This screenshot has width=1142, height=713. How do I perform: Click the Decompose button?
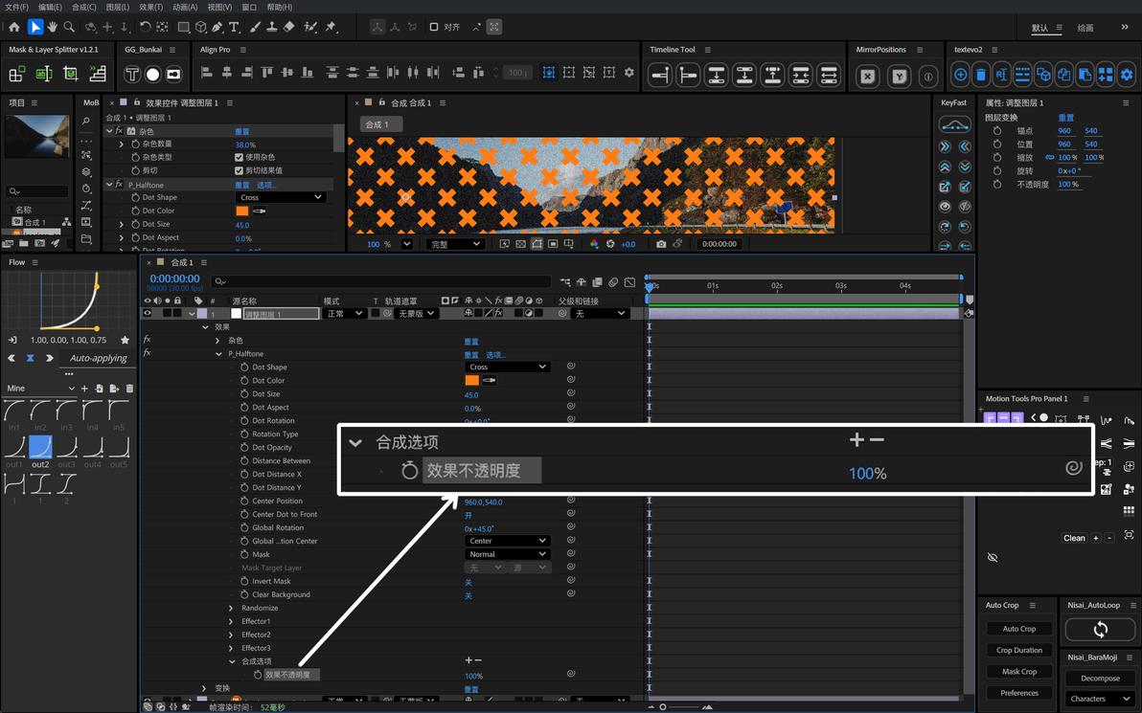[x=1100, y=679]
